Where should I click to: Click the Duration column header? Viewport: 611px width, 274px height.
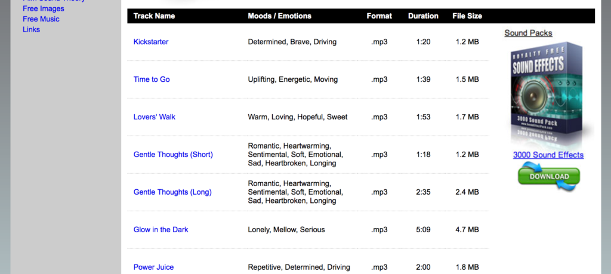[x=423, y=16]
